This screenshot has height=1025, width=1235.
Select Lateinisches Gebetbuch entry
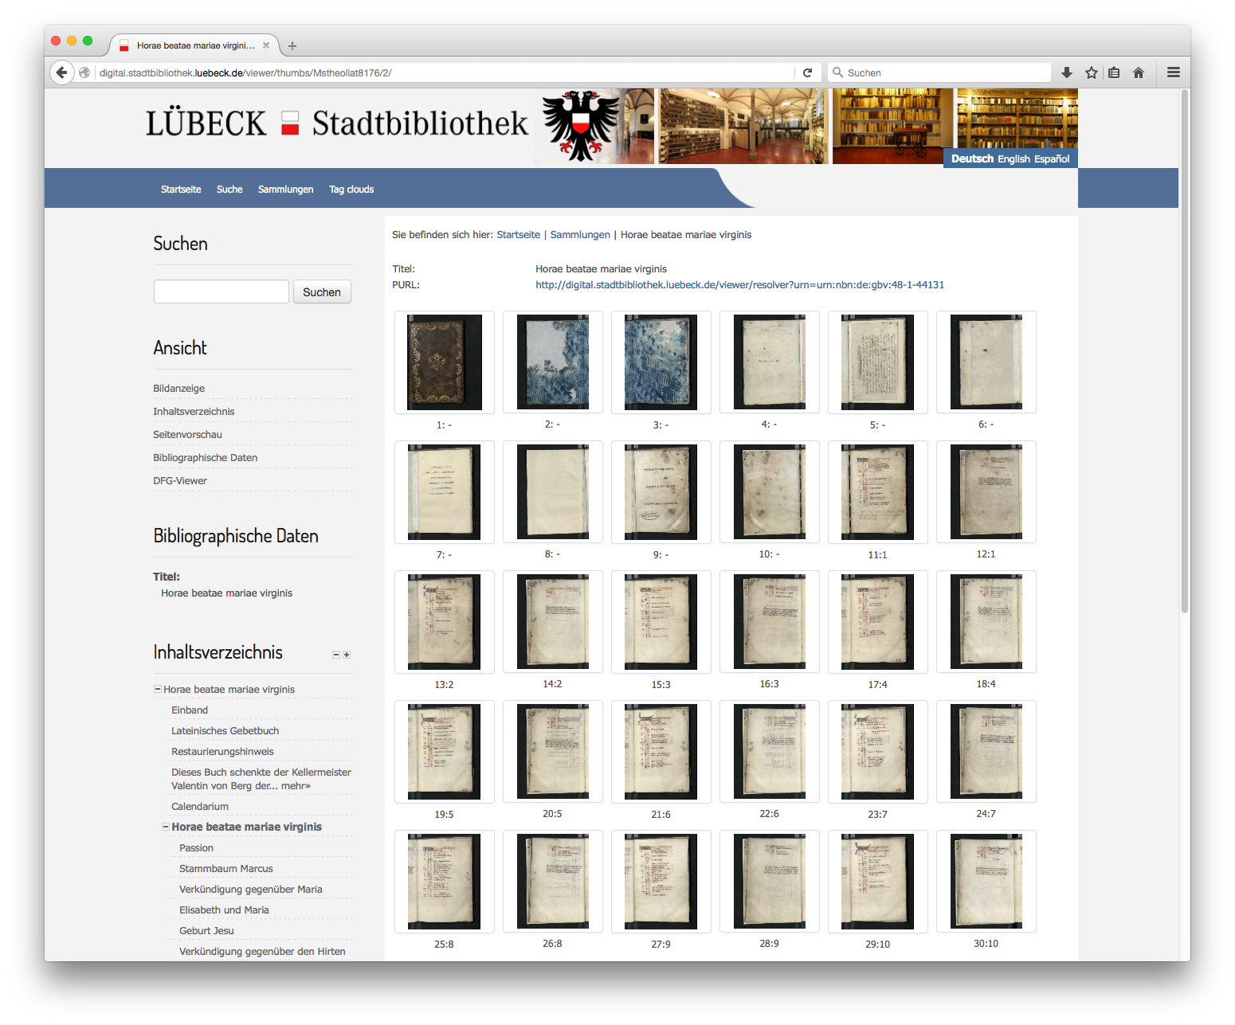[x=225, y=731]
